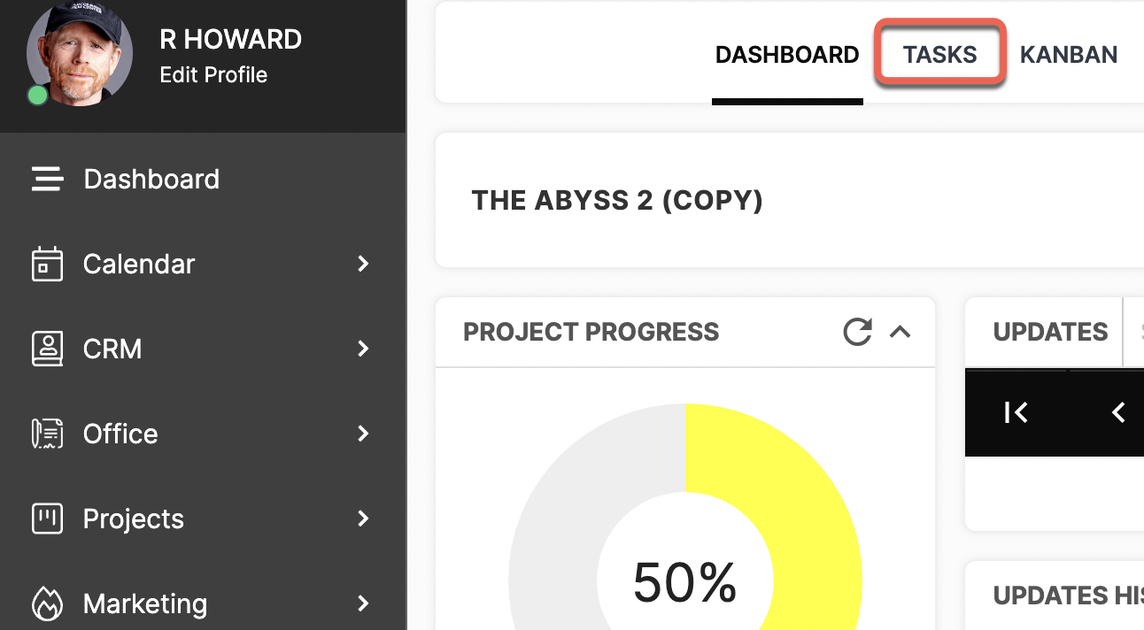The width and height of the screenshot is (1144, 630).
Task: Go to previous page of updates
Action: pos(1118,412)
